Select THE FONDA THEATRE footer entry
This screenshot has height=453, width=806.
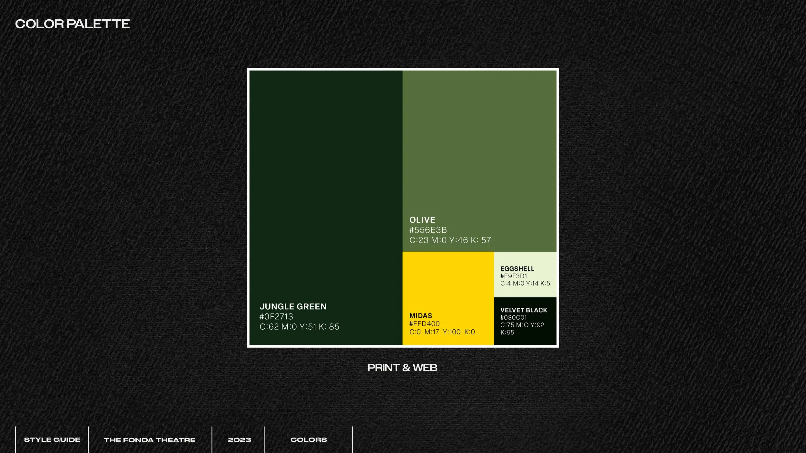150,439
